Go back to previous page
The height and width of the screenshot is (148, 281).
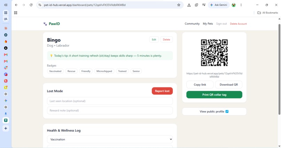point(16,5)
